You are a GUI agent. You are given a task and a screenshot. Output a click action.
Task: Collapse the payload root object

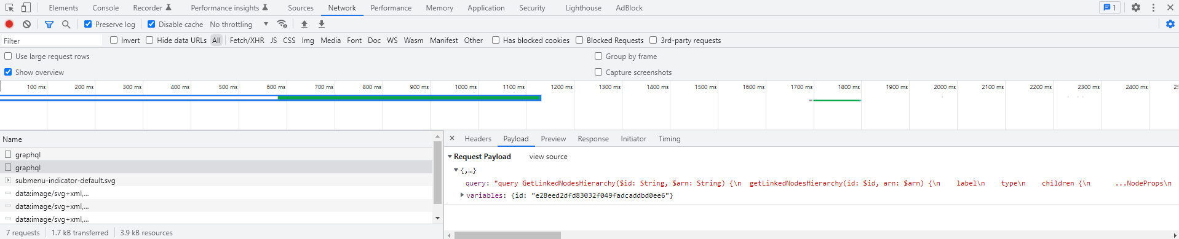[456, 170]
